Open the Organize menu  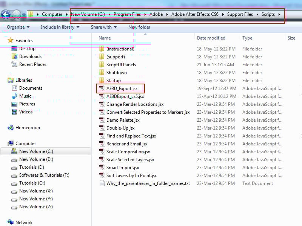(18, 27)
